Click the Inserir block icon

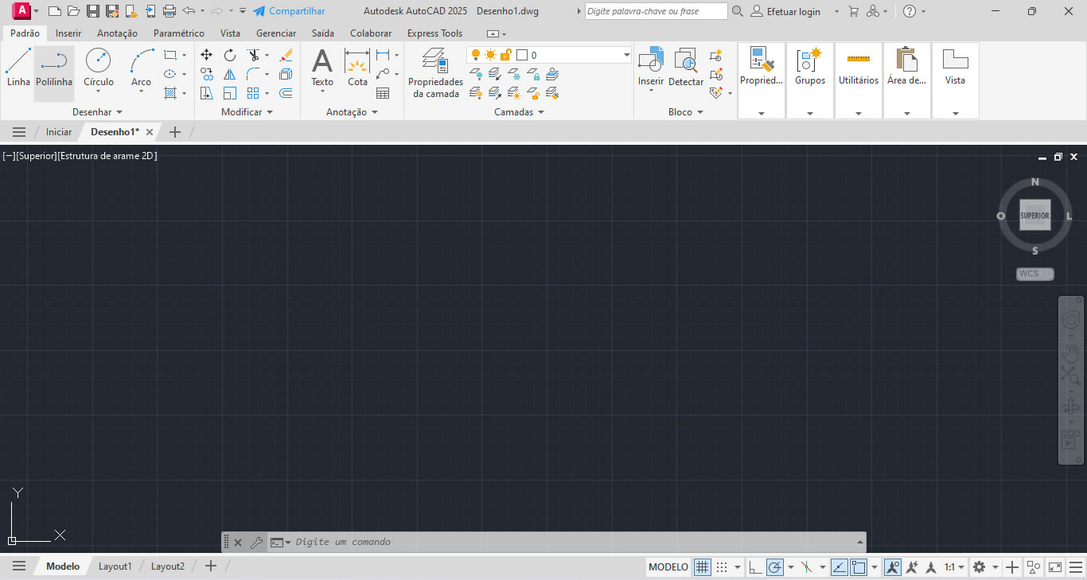click(651, 68)
